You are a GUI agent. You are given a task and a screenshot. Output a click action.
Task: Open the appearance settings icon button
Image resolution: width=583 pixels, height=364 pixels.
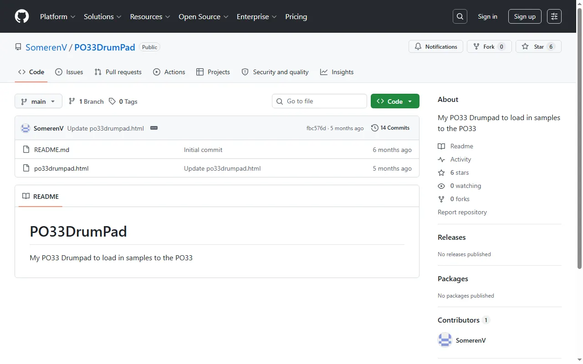554,16
